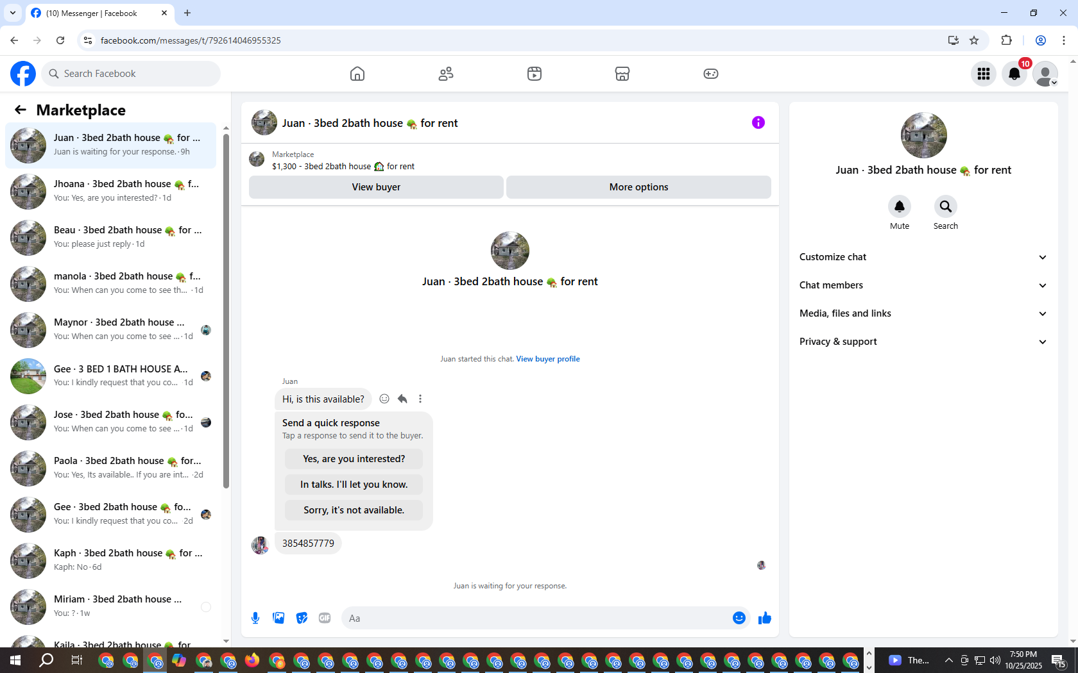The height and width of the screenshot is (673, 1078).
Task: Open the Maynor conversation
Action: click(110, 330)
